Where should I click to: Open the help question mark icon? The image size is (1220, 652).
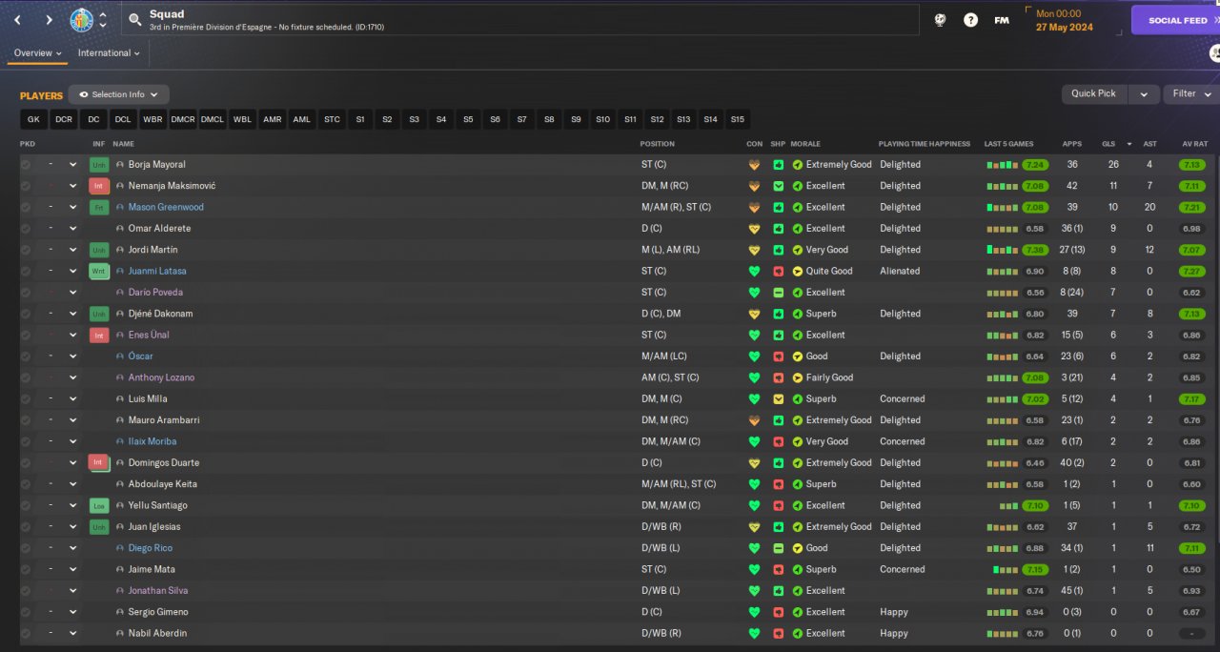click(970, 20)
